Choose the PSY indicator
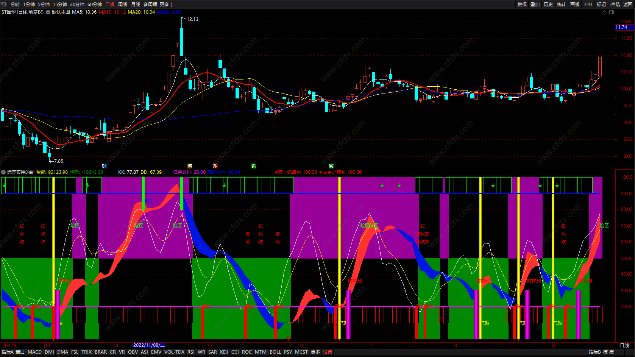The image size is (635, 357). click(288, 352)
